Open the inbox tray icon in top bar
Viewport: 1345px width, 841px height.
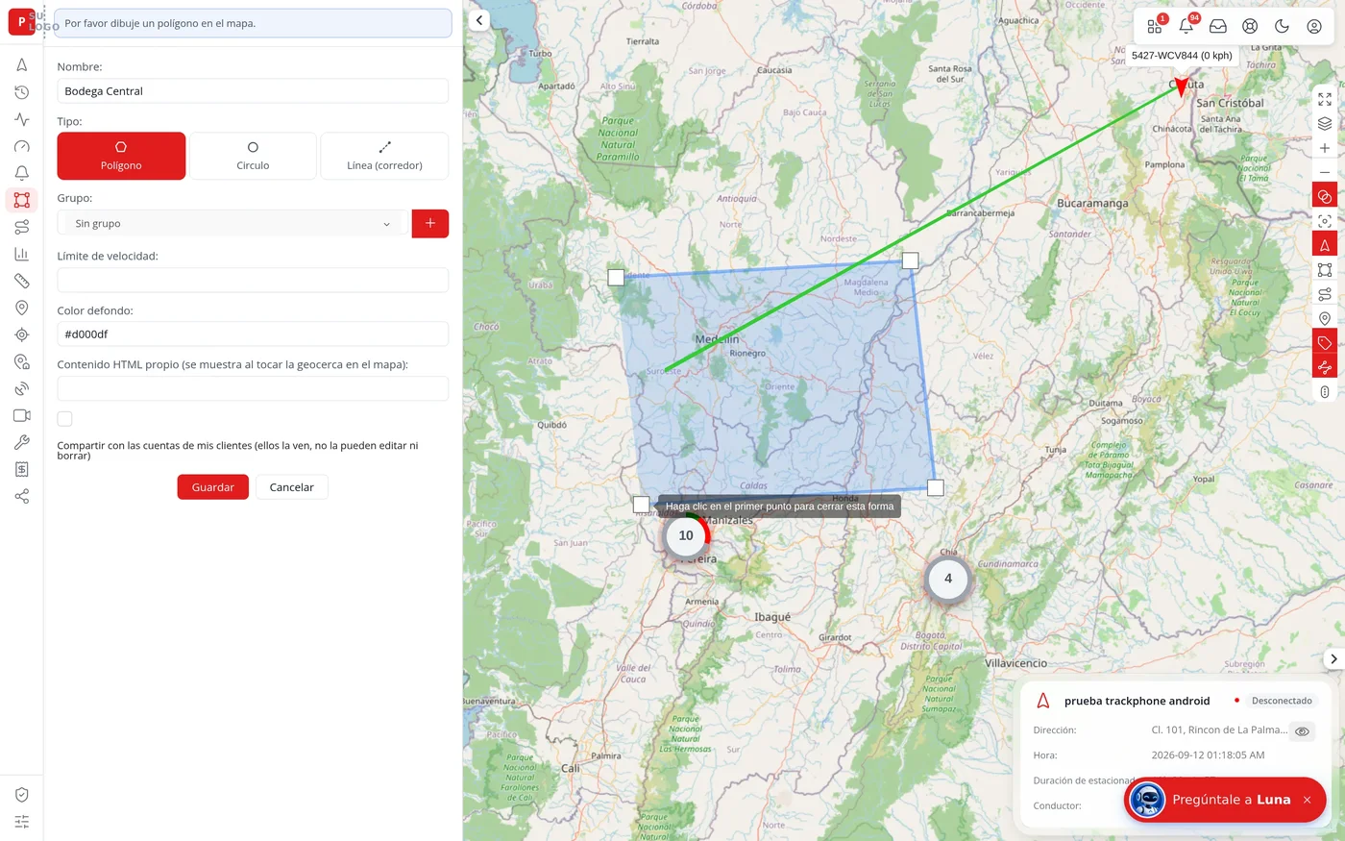click(1218, 26)
